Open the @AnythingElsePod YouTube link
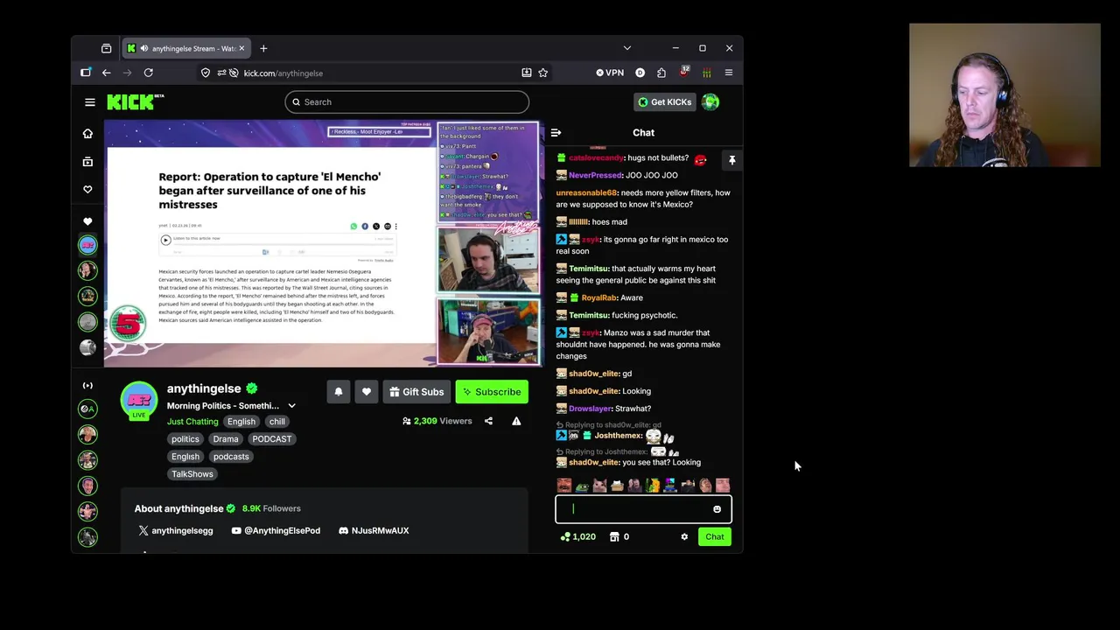Viewport: 1120px width, 630px height. tap(276, 531)
